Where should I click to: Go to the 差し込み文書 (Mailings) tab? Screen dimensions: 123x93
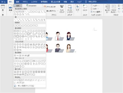pos(56,2)
